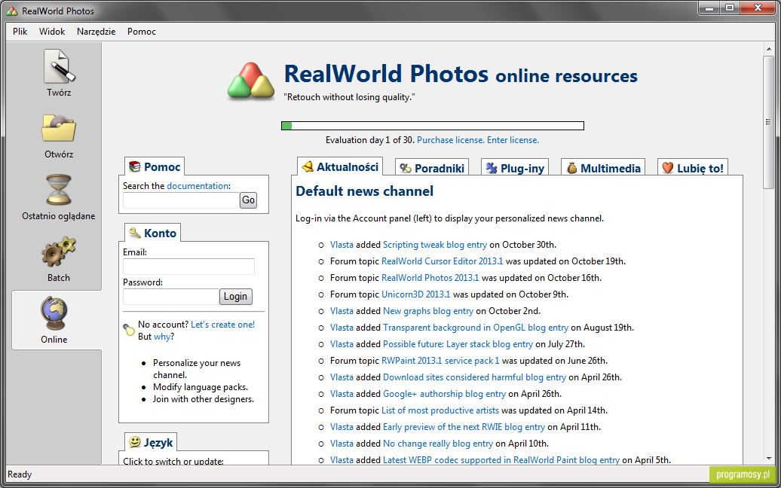Switch to the Poradniki tab
The height and width of the screenshot is (488, 781).
point(433,168)
